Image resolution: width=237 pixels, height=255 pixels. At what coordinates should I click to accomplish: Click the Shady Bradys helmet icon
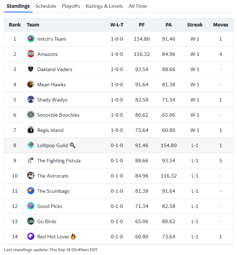(31, 100)
